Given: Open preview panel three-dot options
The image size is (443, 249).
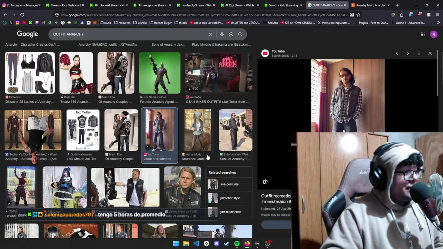Looking at the screenshot, I should [x=419, y=53].
